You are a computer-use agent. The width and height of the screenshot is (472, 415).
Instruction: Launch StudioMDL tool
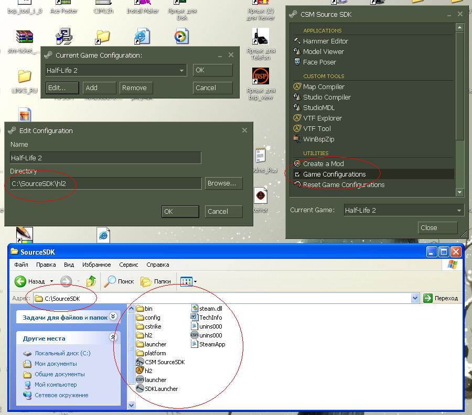[314, 107]
